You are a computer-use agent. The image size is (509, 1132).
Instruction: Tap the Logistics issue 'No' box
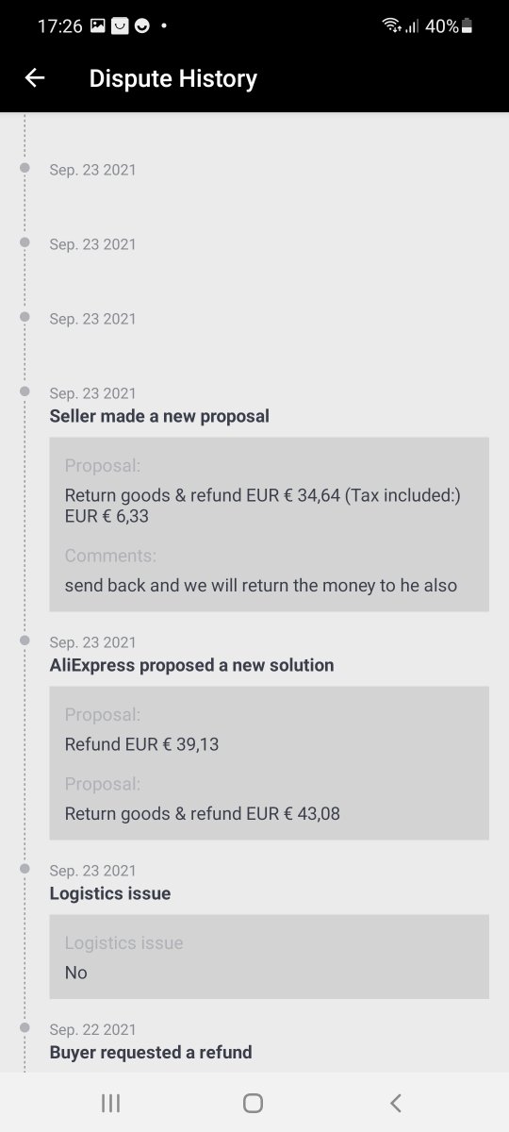tap(269, 957)
